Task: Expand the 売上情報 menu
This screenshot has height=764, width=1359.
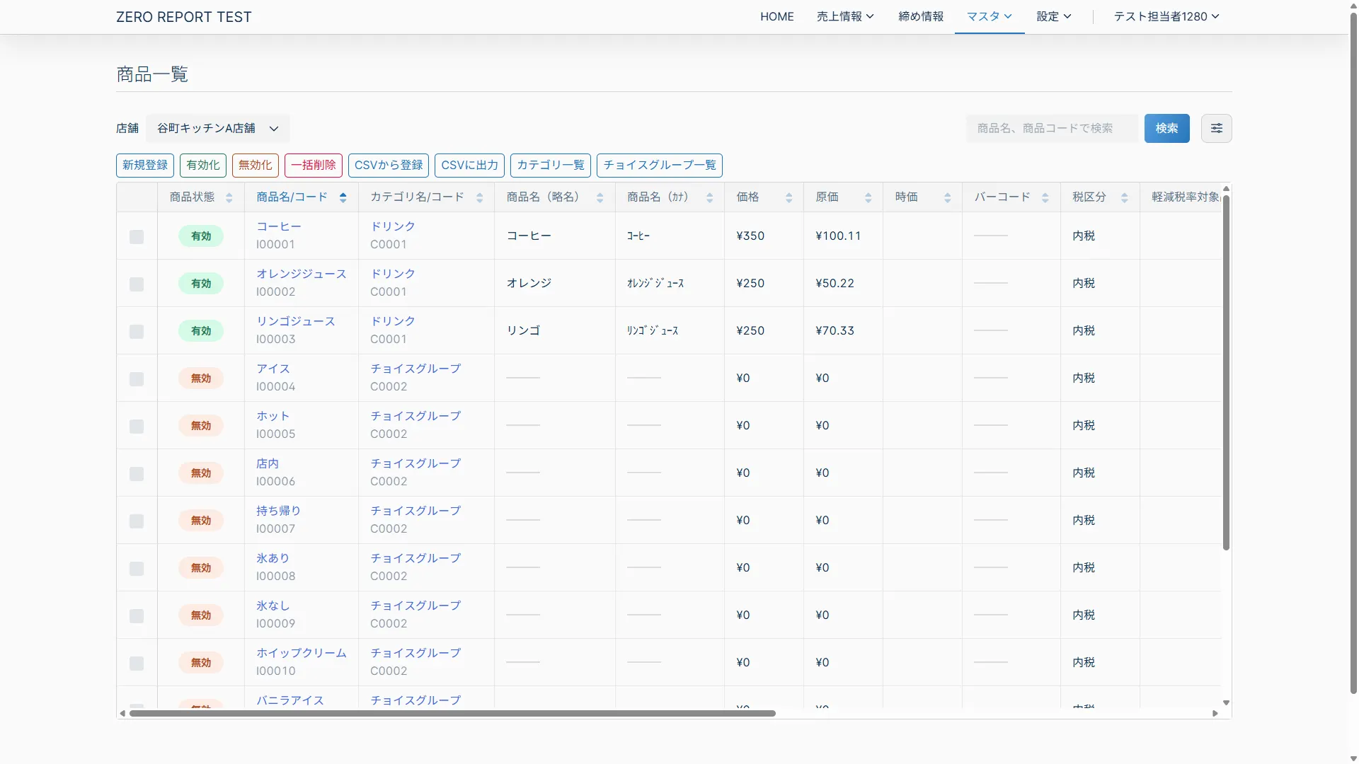Action: 844,16
